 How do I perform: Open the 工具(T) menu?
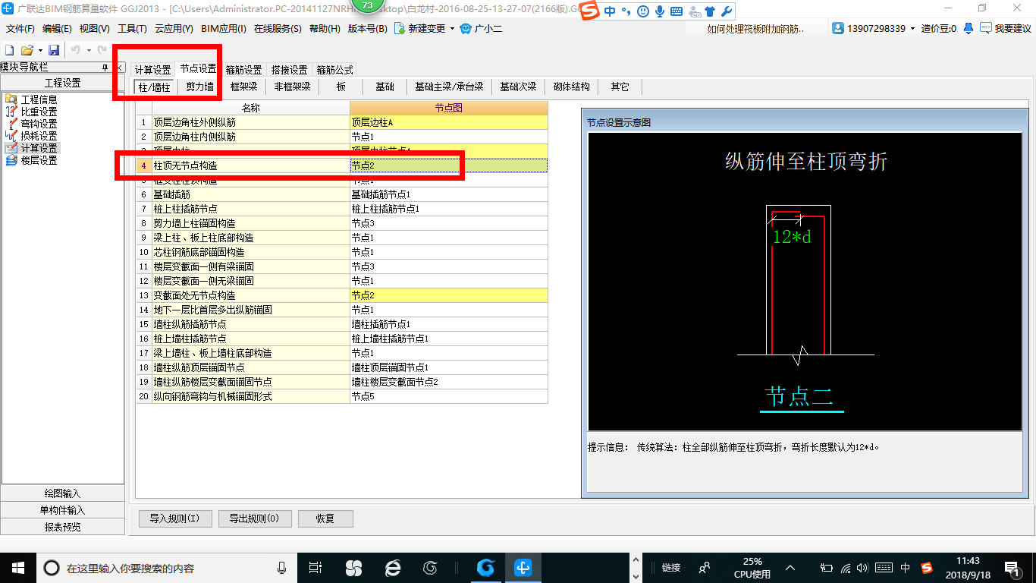(132, 29)
